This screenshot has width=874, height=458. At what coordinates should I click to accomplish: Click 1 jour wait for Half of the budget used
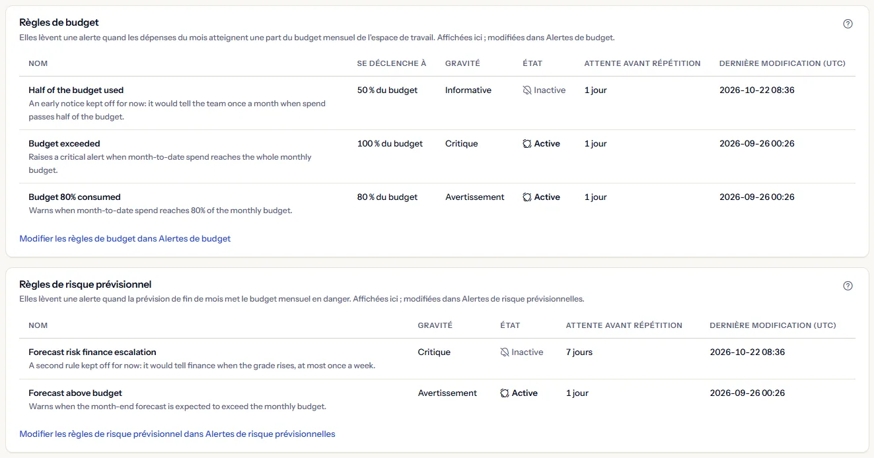[x=595, y=90]
